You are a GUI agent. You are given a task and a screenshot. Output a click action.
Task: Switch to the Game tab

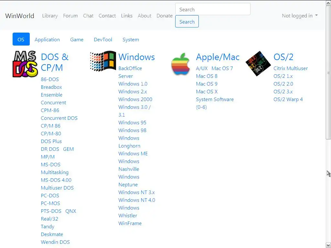click(77, 39)
